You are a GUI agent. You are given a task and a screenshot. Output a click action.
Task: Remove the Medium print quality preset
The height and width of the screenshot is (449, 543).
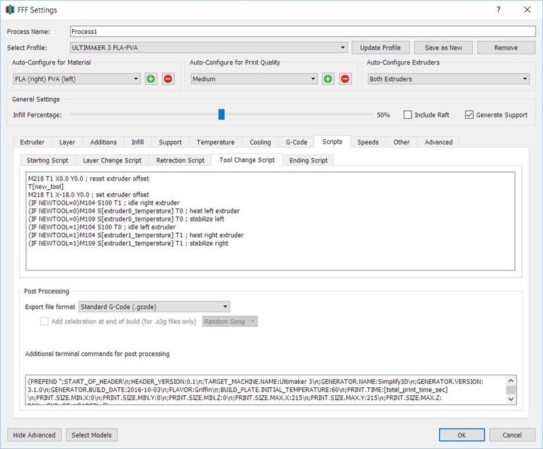[345, 79]
